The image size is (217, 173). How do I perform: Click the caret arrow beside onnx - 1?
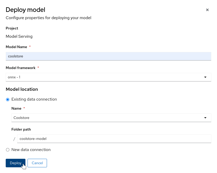[x=205, y=77]
